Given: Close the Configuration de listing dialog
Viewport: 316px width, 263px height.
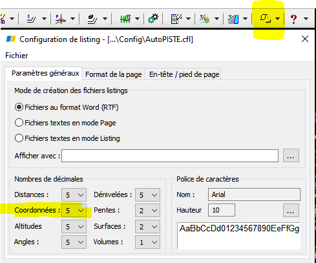Looking at the screenshot, I should [x=305, y=39].
